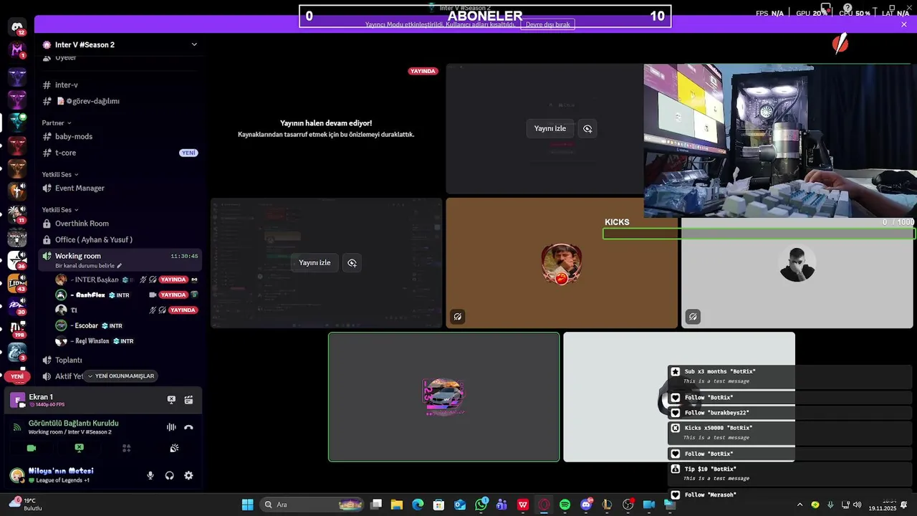The image size is (917, 516).
Task: Open WhatsApp from taskbar
Action: click(481, 505)
